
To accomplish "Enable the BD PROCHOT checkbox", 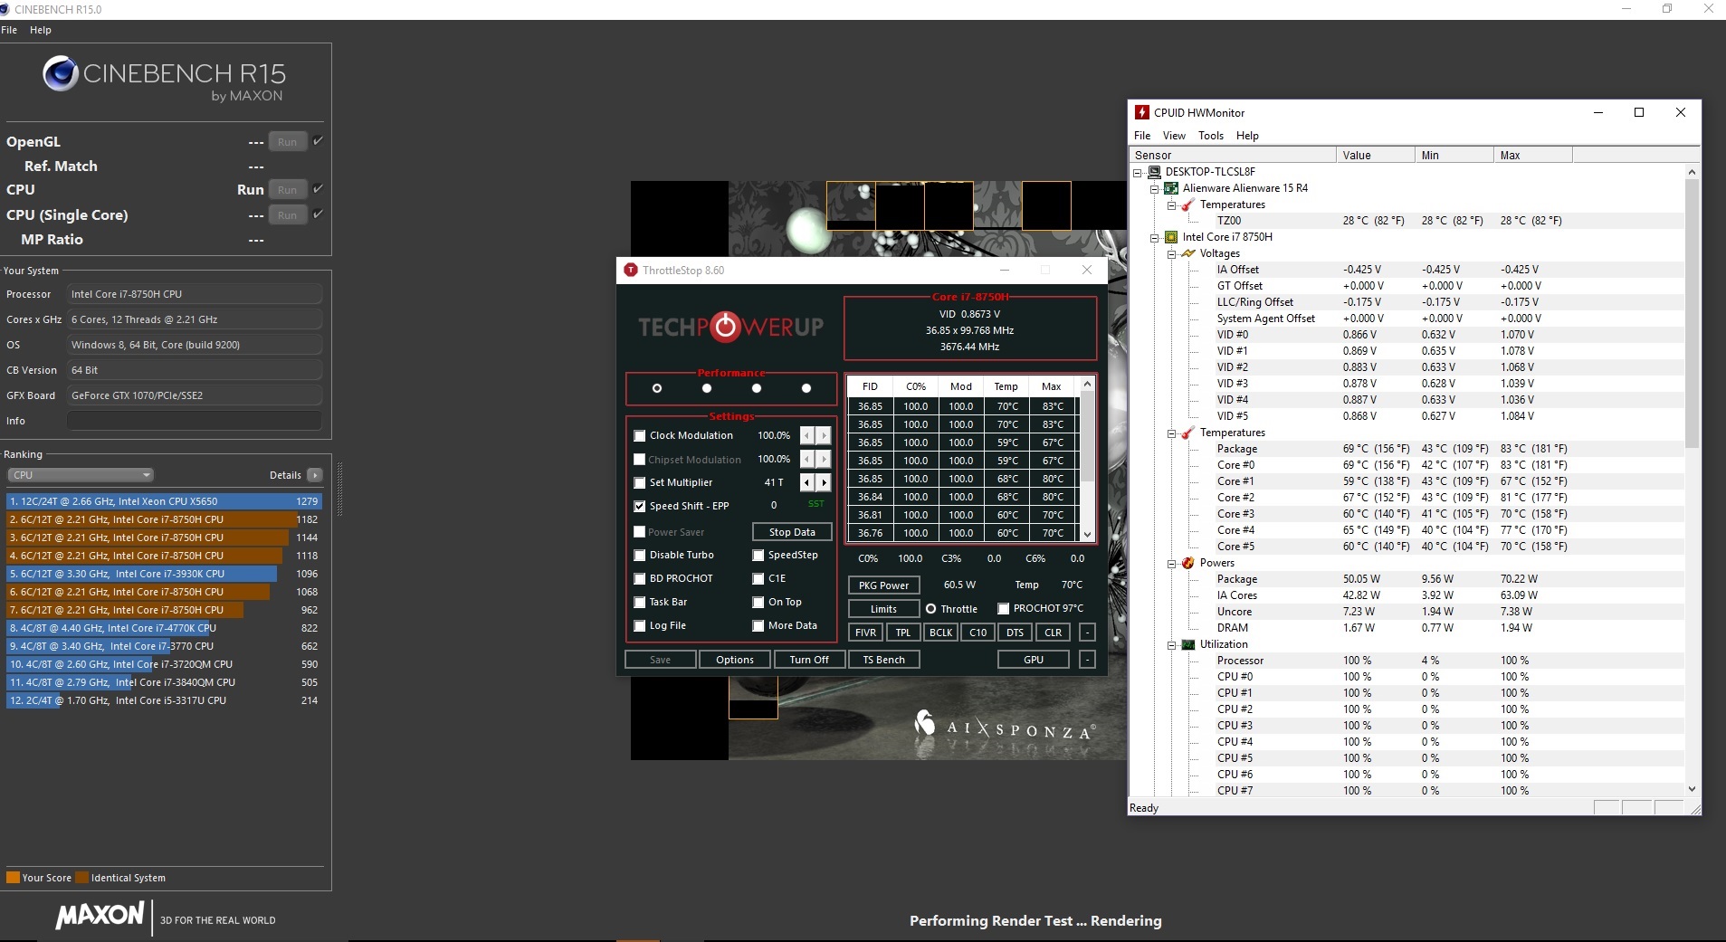I will point(640,578).
